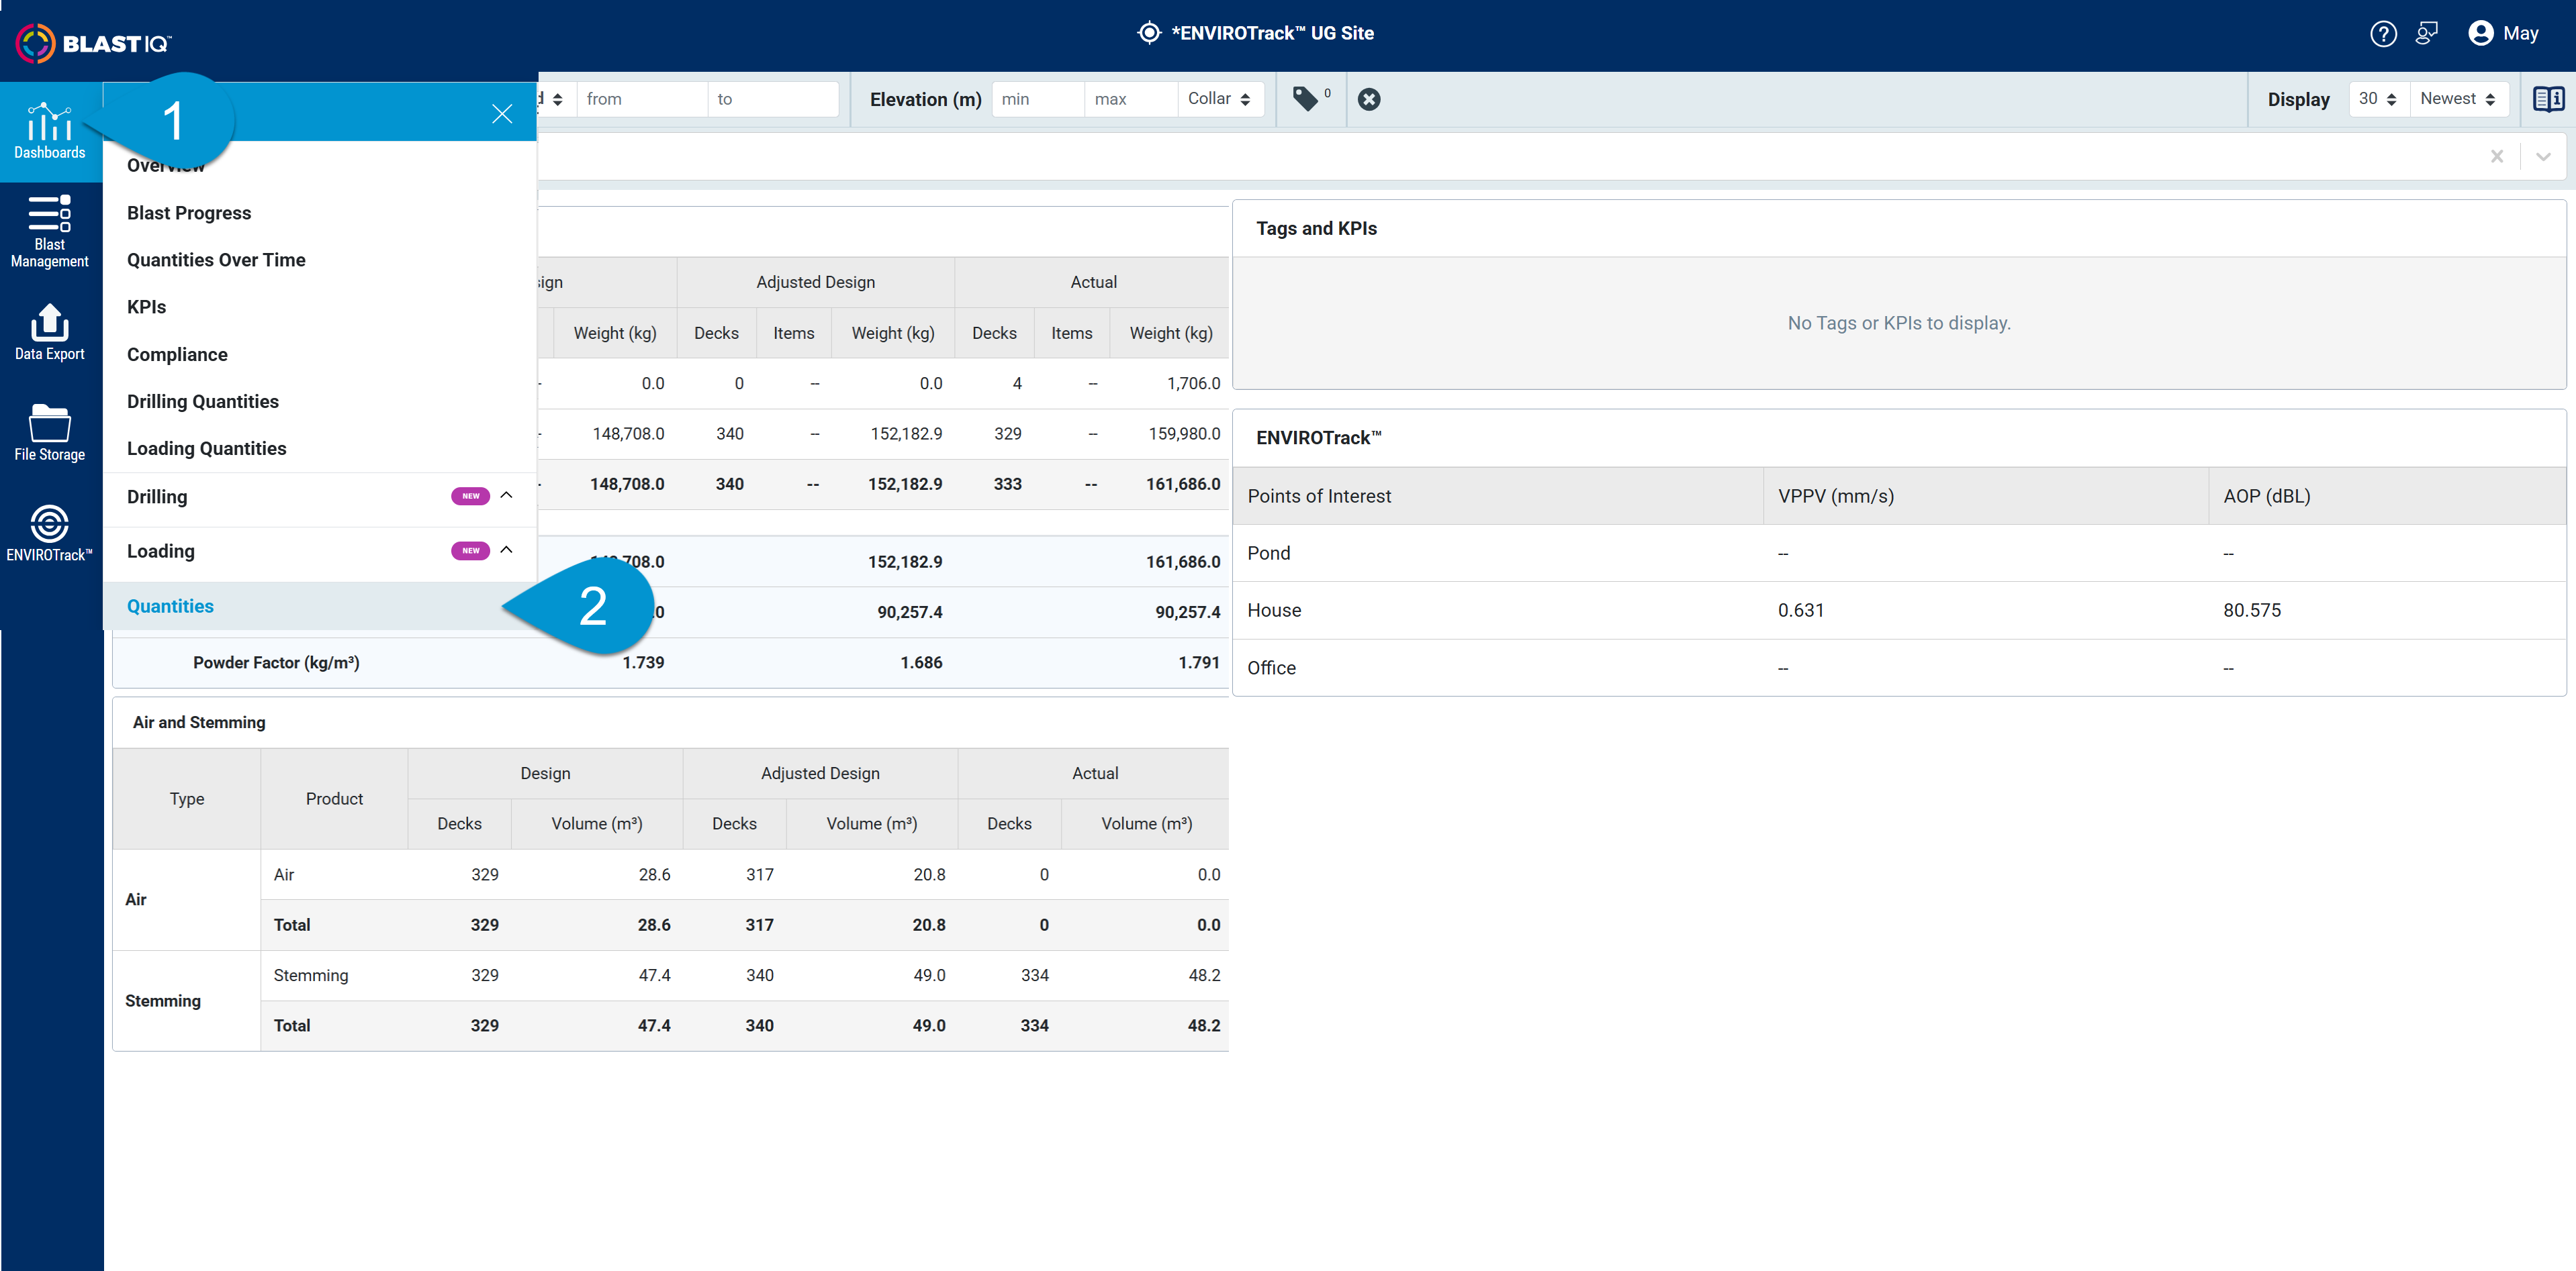Select Quantities Over Time
2576x1271 pixels.
(x=216, y=260)
